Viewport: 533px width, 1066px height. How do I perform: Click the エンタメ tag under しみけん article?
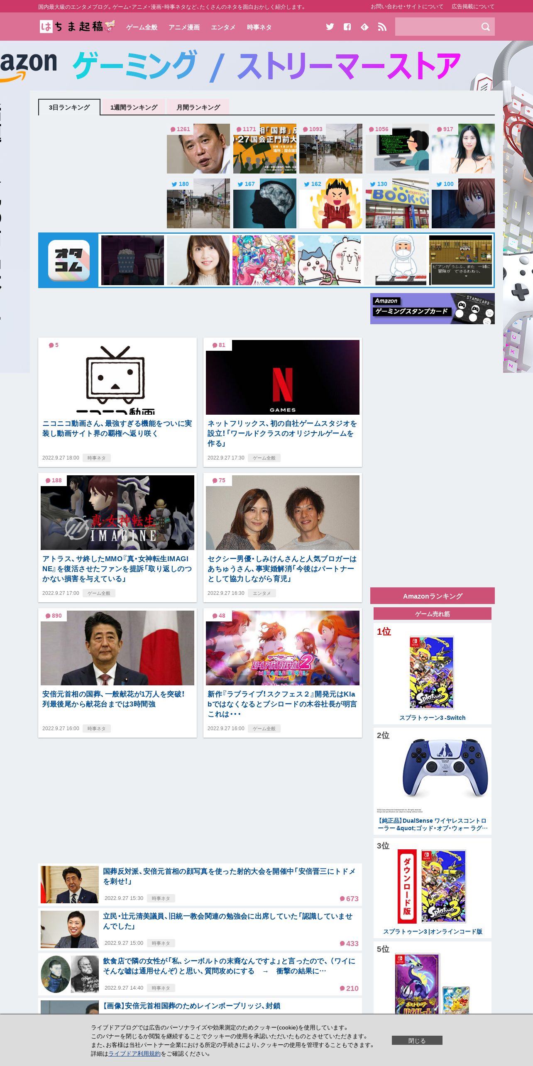[262, 593]
